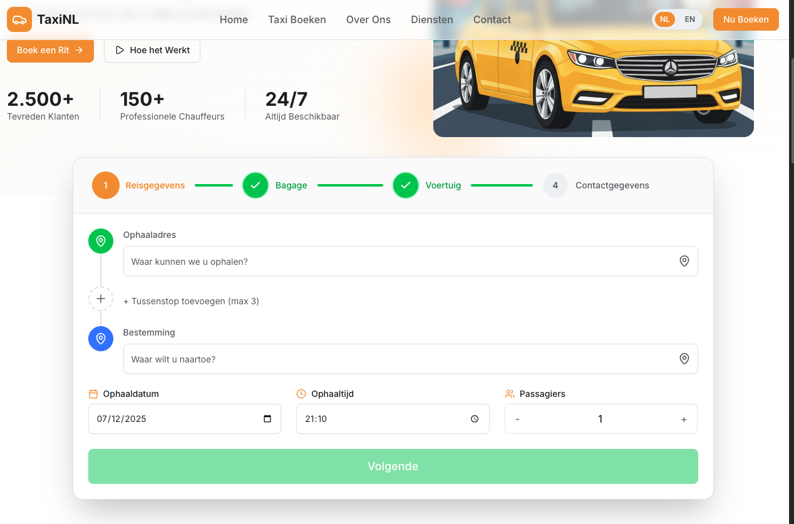The height and width of the screenshot is (524, 794).
Task: Click the dashed plus circle for adding a stop
Action: click(101, 299)
